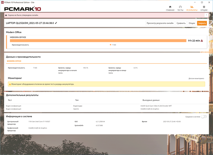Open the Тесты gauge icon
The height and width of the screenshot is (155, 213).
180,7
